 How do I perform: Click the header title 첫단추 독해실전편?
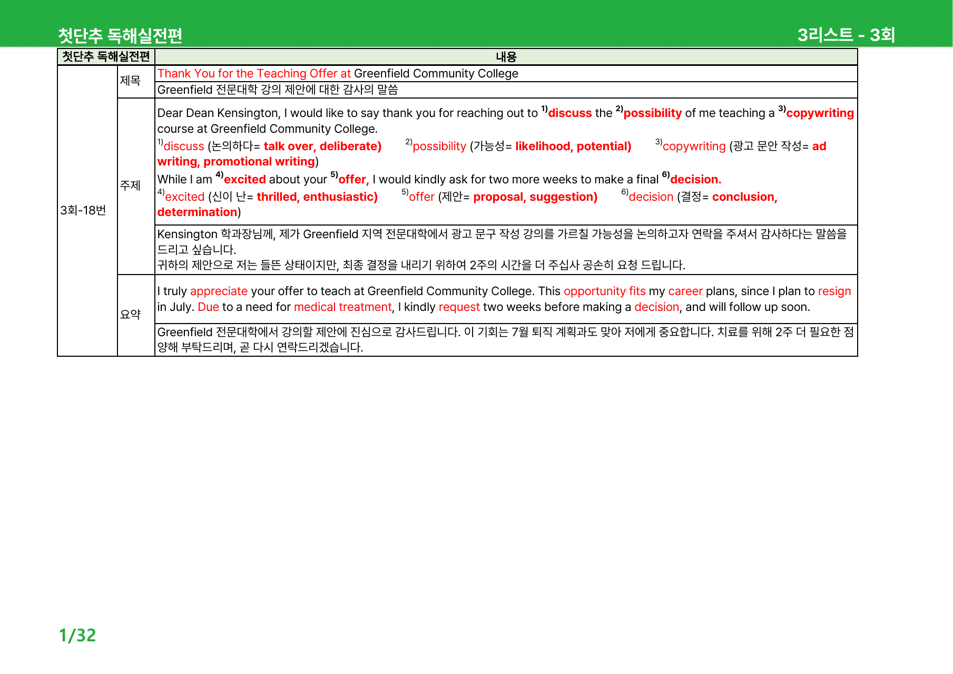tap(120, 35)
